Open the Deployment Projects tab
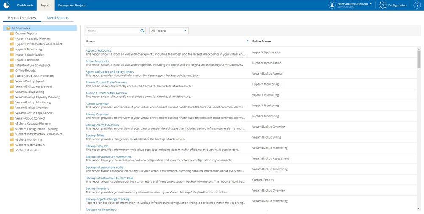 click(x=72, y=5)
